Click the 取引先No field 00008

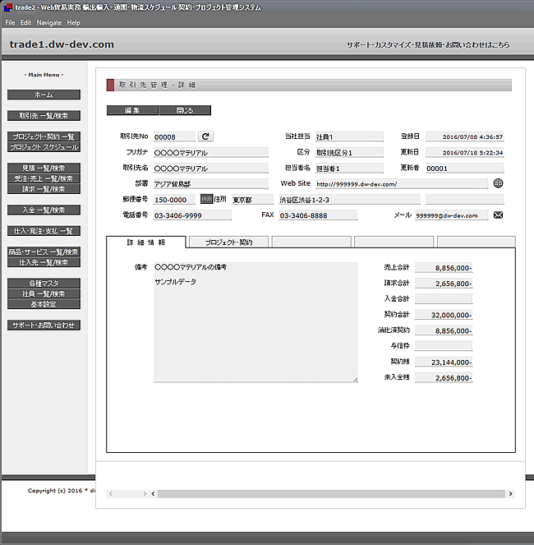point(174,136)
